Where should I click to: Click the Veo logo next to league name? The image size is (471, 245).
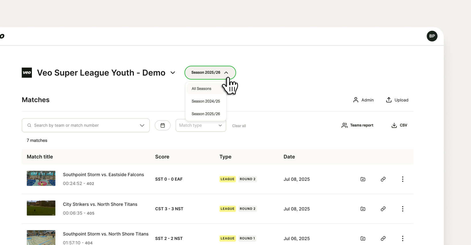point(27,73)
